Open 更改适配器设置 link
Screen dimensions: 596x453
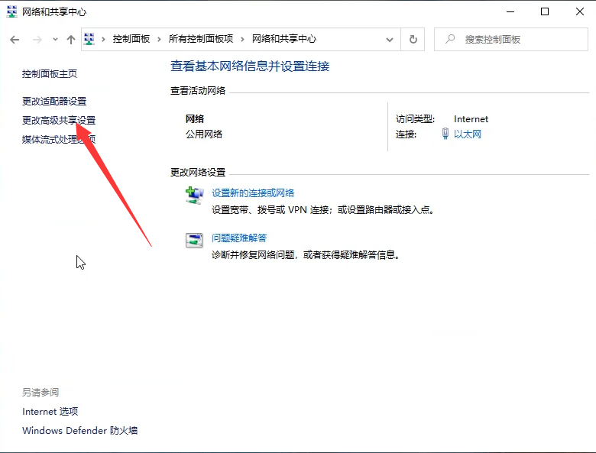coord(54,101)
